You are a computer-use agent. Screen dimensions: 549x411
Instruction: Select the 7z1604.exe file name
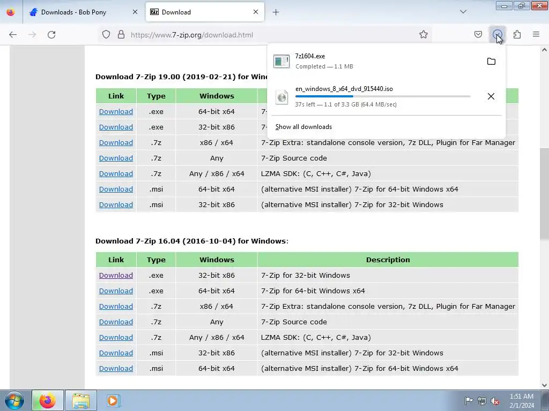click(x=310, y=56)
